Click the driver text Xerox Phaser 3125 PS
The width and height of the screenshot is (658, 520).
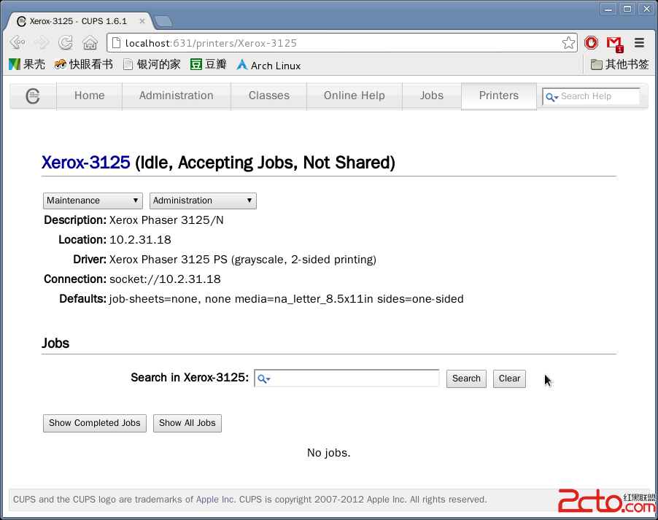168,260
